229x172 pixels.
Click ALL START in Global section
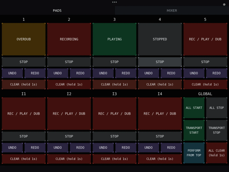coord(194,108)
